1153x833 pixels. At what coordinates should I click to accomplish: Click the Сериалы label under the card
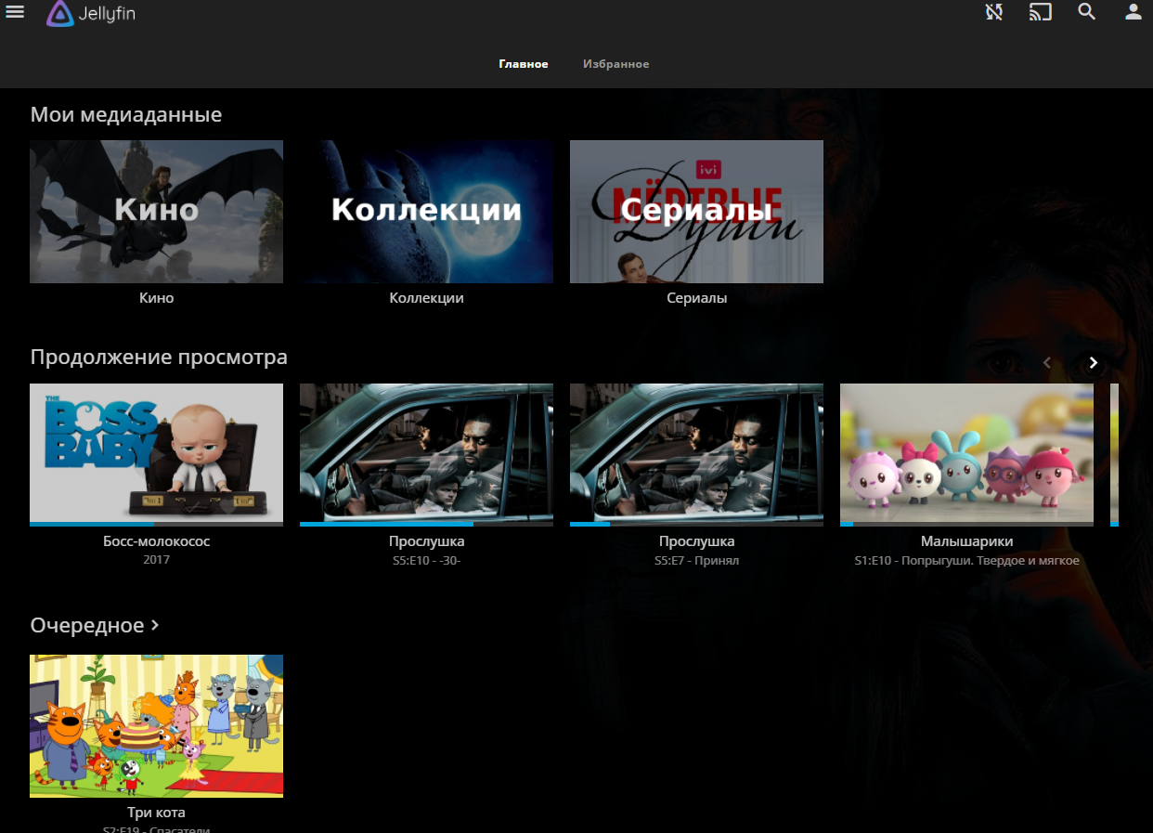pos(696,298)
